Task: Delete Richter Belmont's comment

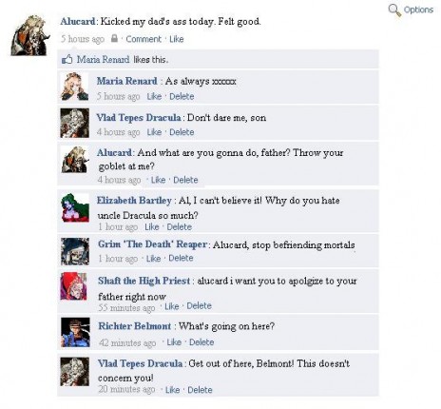Action: (x=201, y=342)
